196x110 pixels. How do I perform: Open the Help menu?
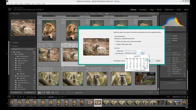click(43, 4)
